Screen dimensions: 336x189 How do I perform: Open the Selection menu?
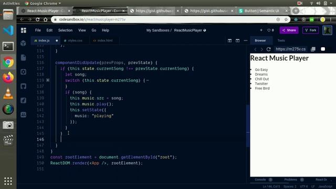(65, 30)
